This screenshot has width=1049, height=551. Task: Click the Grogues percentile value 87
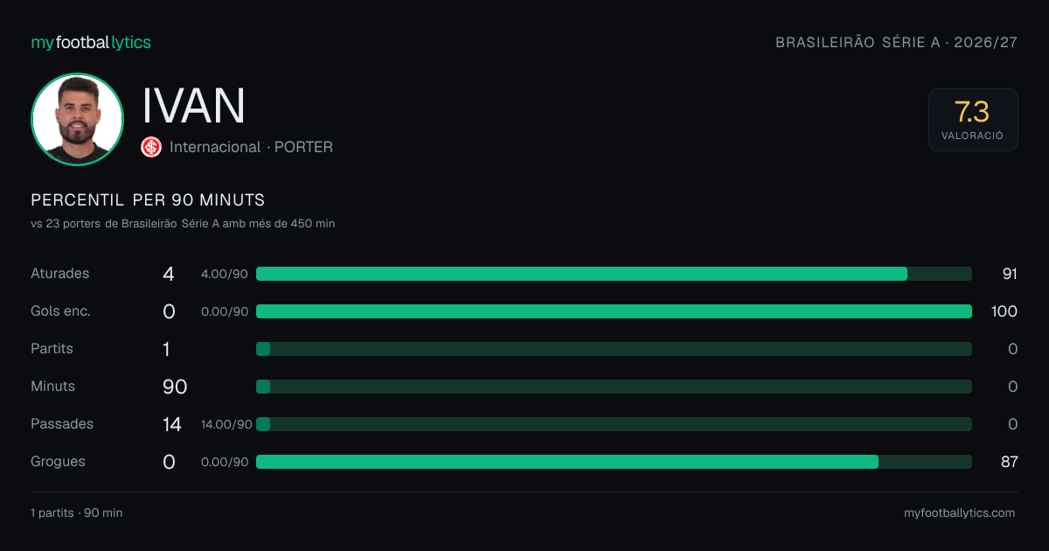pyautogui.click(x=1010, y=462)
